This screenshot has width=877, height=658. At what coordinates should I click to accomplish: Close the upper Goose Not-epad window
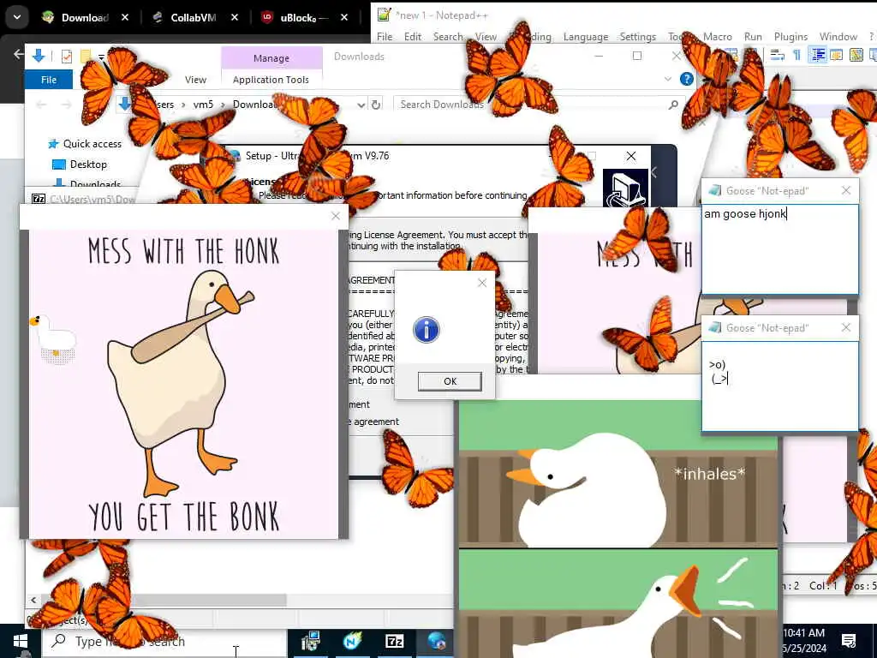(x=846, y=191)
